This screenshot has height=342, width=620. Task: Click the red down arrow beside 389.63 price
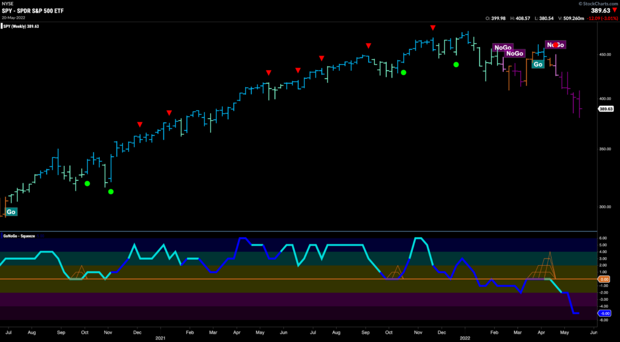click(614, 10)
